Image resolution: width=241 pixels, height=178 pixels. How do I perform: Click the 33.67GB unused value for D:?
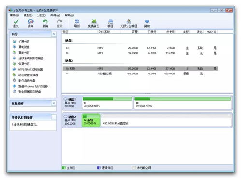170,53
